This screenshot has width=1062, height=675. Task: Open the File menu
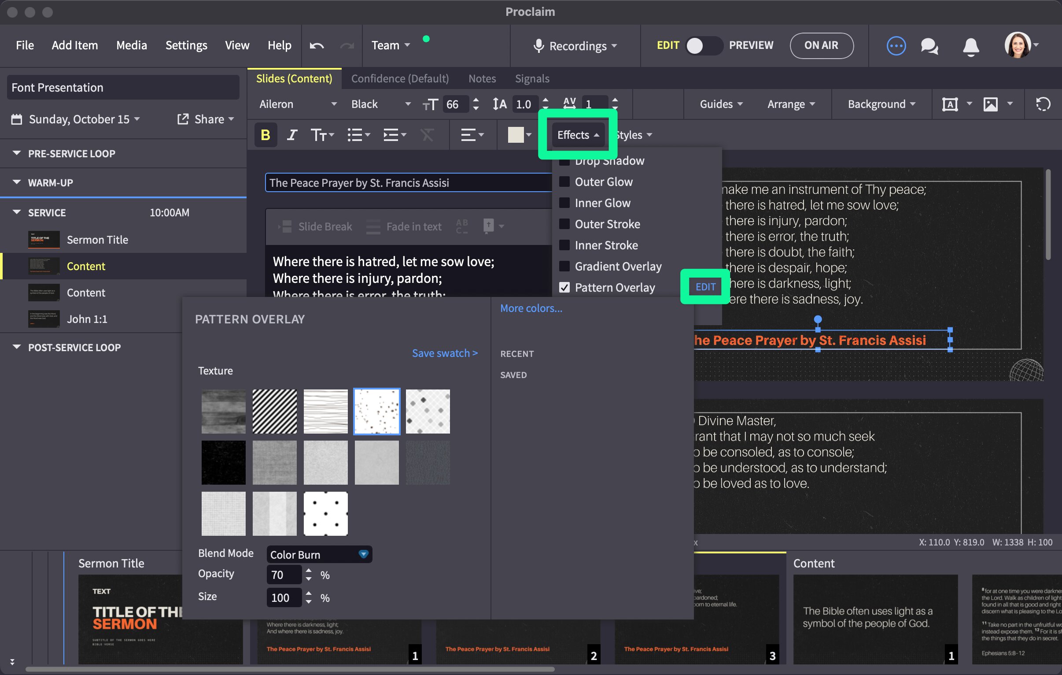coord(25,45)
